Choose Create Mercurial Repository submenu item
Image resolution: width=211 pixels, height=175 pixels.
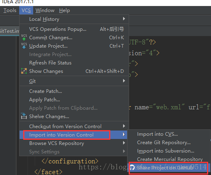click(x=169, y=159)
